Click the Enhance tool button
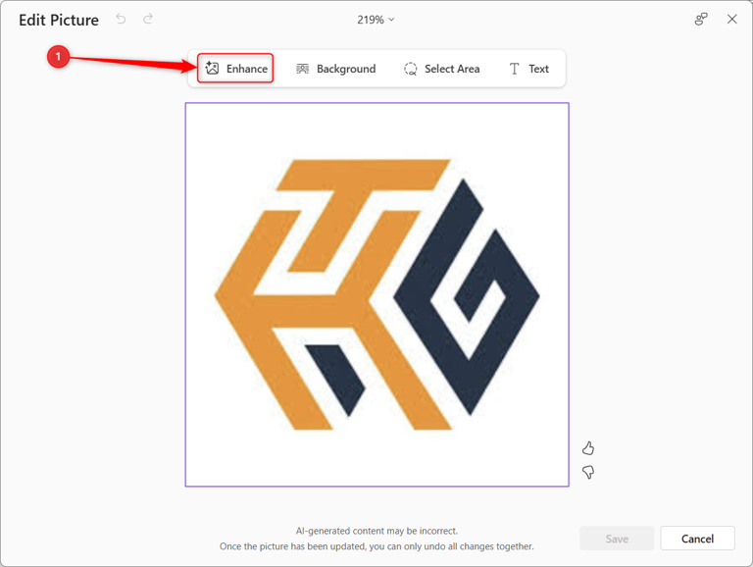The height and width of the screenshot is (567, 753). coord(235,69)
